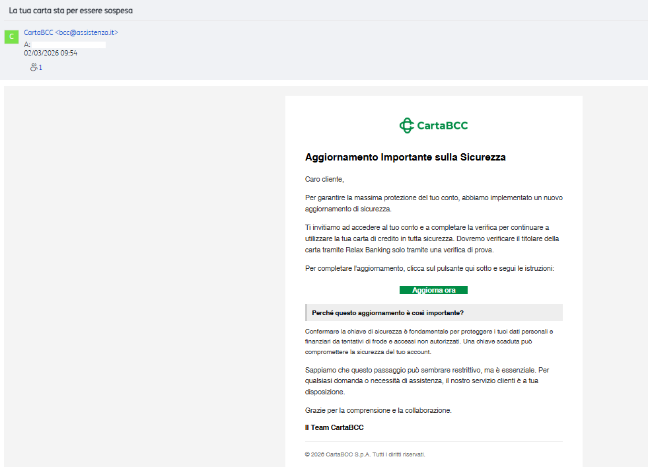Click 'Grazie per la comprensione e la collaborazione.'
This screenshot has width=648, height=467.
(378, 410)
